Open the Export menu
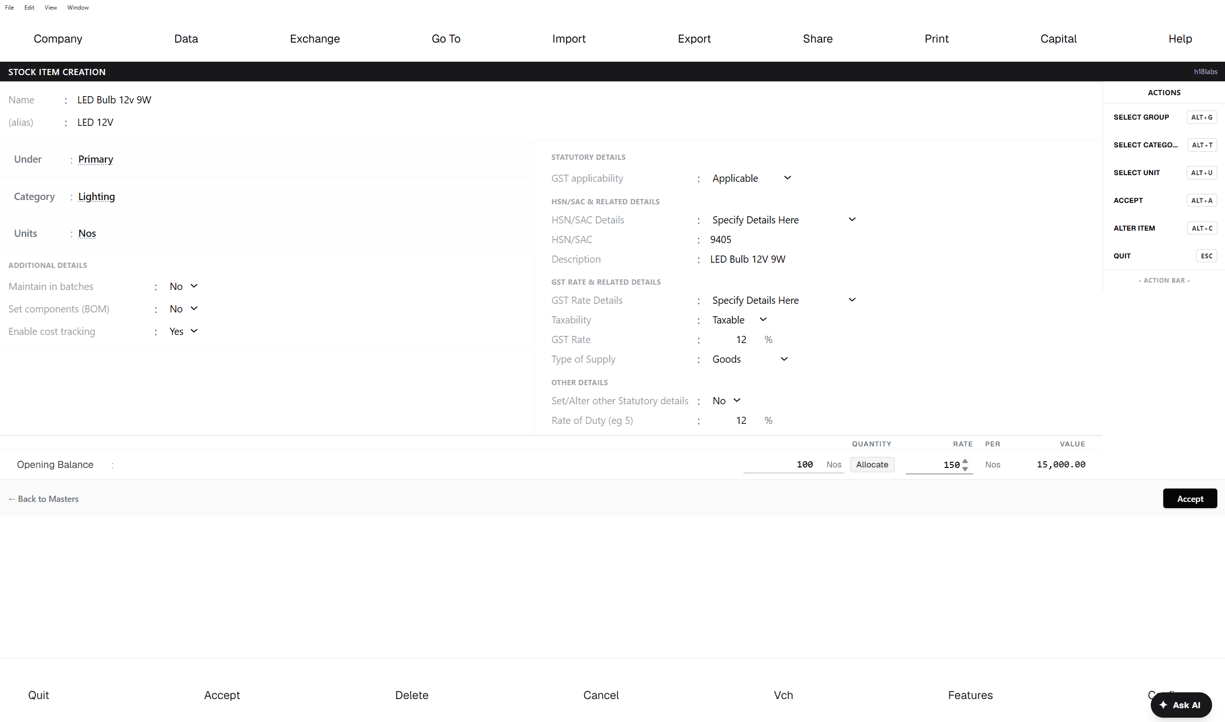The height and width of the screenshot is (722, 1225). (x=694, y=39)
